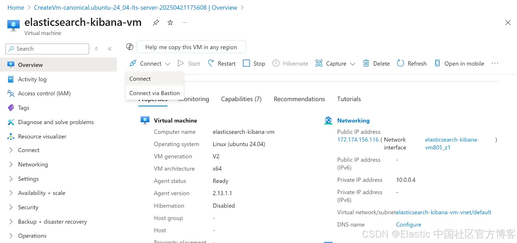Select Overview in the sidebar
The height and width of the screenshot is (243, 517).
58,65
